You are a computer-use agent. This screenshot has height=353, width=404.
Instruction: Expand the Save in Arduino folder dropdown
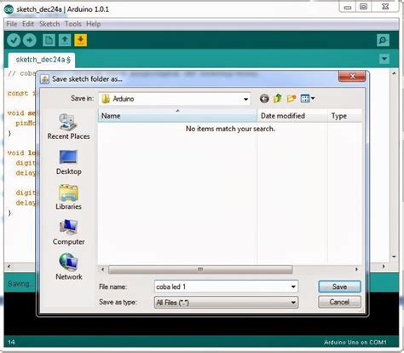point(245,99)
